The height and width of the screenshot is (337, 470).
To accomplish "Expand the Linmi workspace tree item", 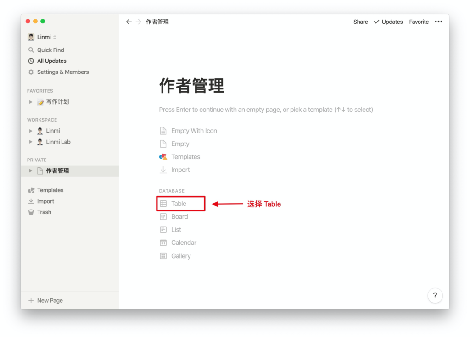I will (31, 131).
